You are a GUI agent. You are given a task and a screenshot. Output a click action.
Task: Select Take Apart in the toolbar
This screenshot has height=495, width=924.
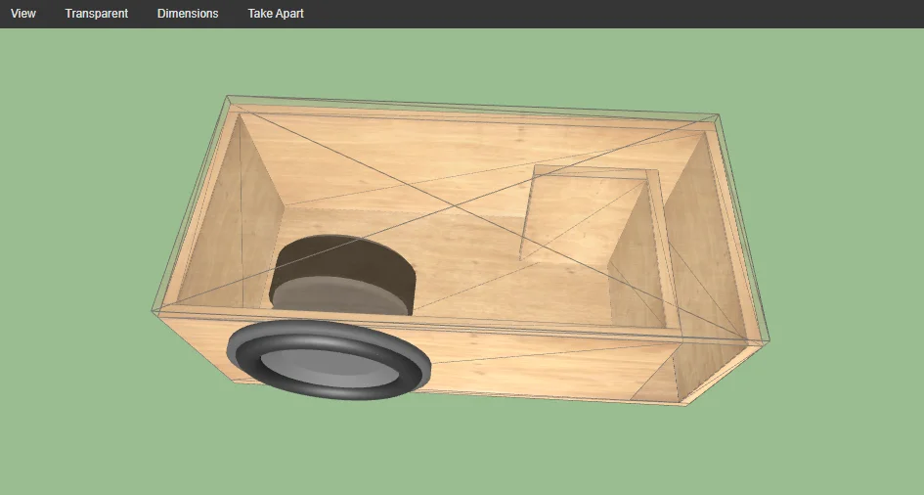tap(275, 14)
